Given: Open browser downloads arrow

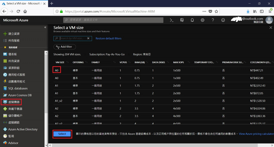Looking at the screenshot, I should [248, 11].
